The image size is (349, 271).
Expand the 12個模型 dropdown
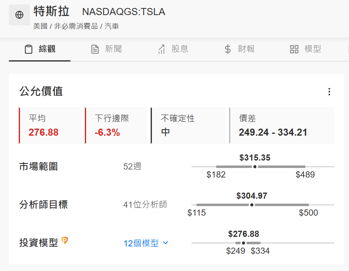click(x=146, y=243)
